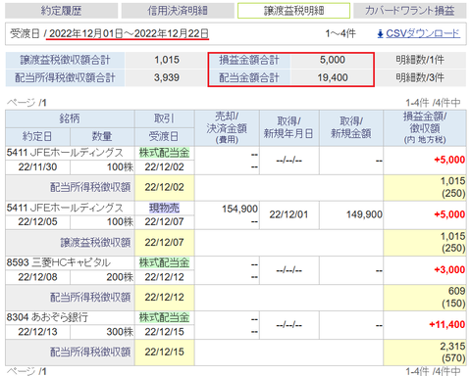
Task: Click the 明細数/3件 text
Action: point(420,77)
